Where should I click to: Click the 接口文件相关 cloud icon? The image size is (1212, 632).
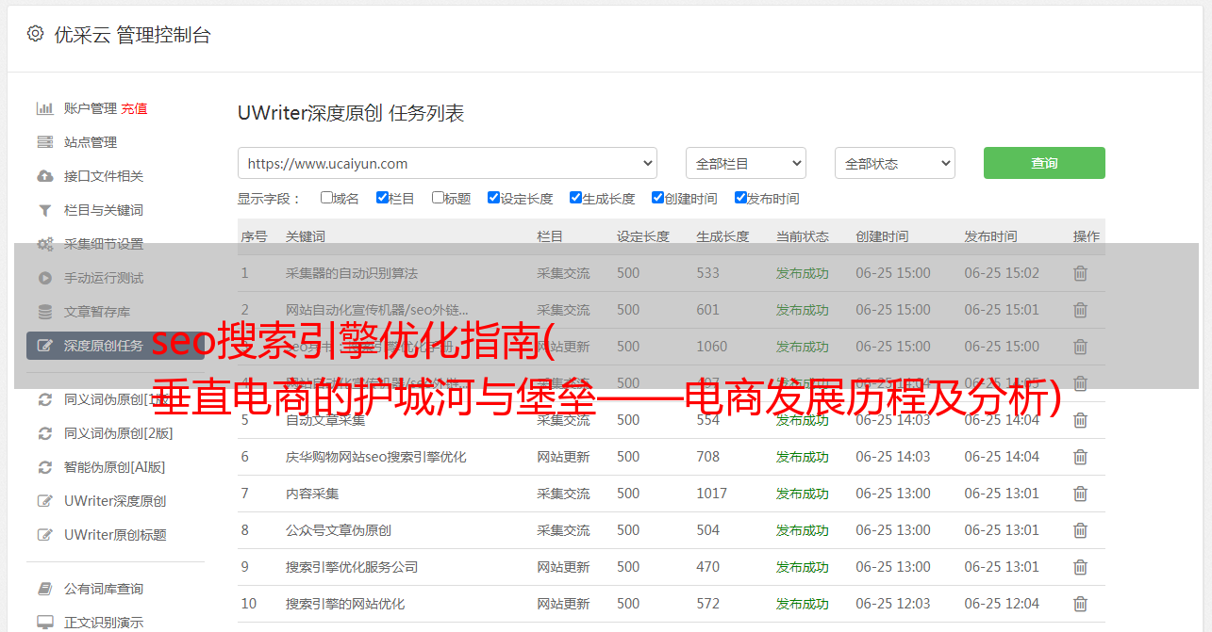pyautogui.click(x=44, y=176)
